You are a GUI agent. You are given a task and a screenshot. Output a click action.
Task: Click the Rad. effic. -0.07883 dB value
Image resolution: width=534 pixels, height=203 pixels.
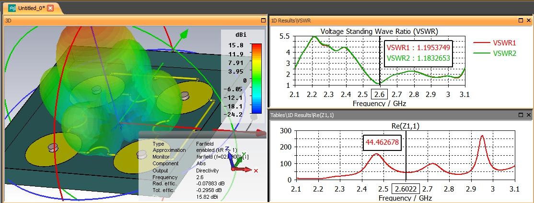210,183
